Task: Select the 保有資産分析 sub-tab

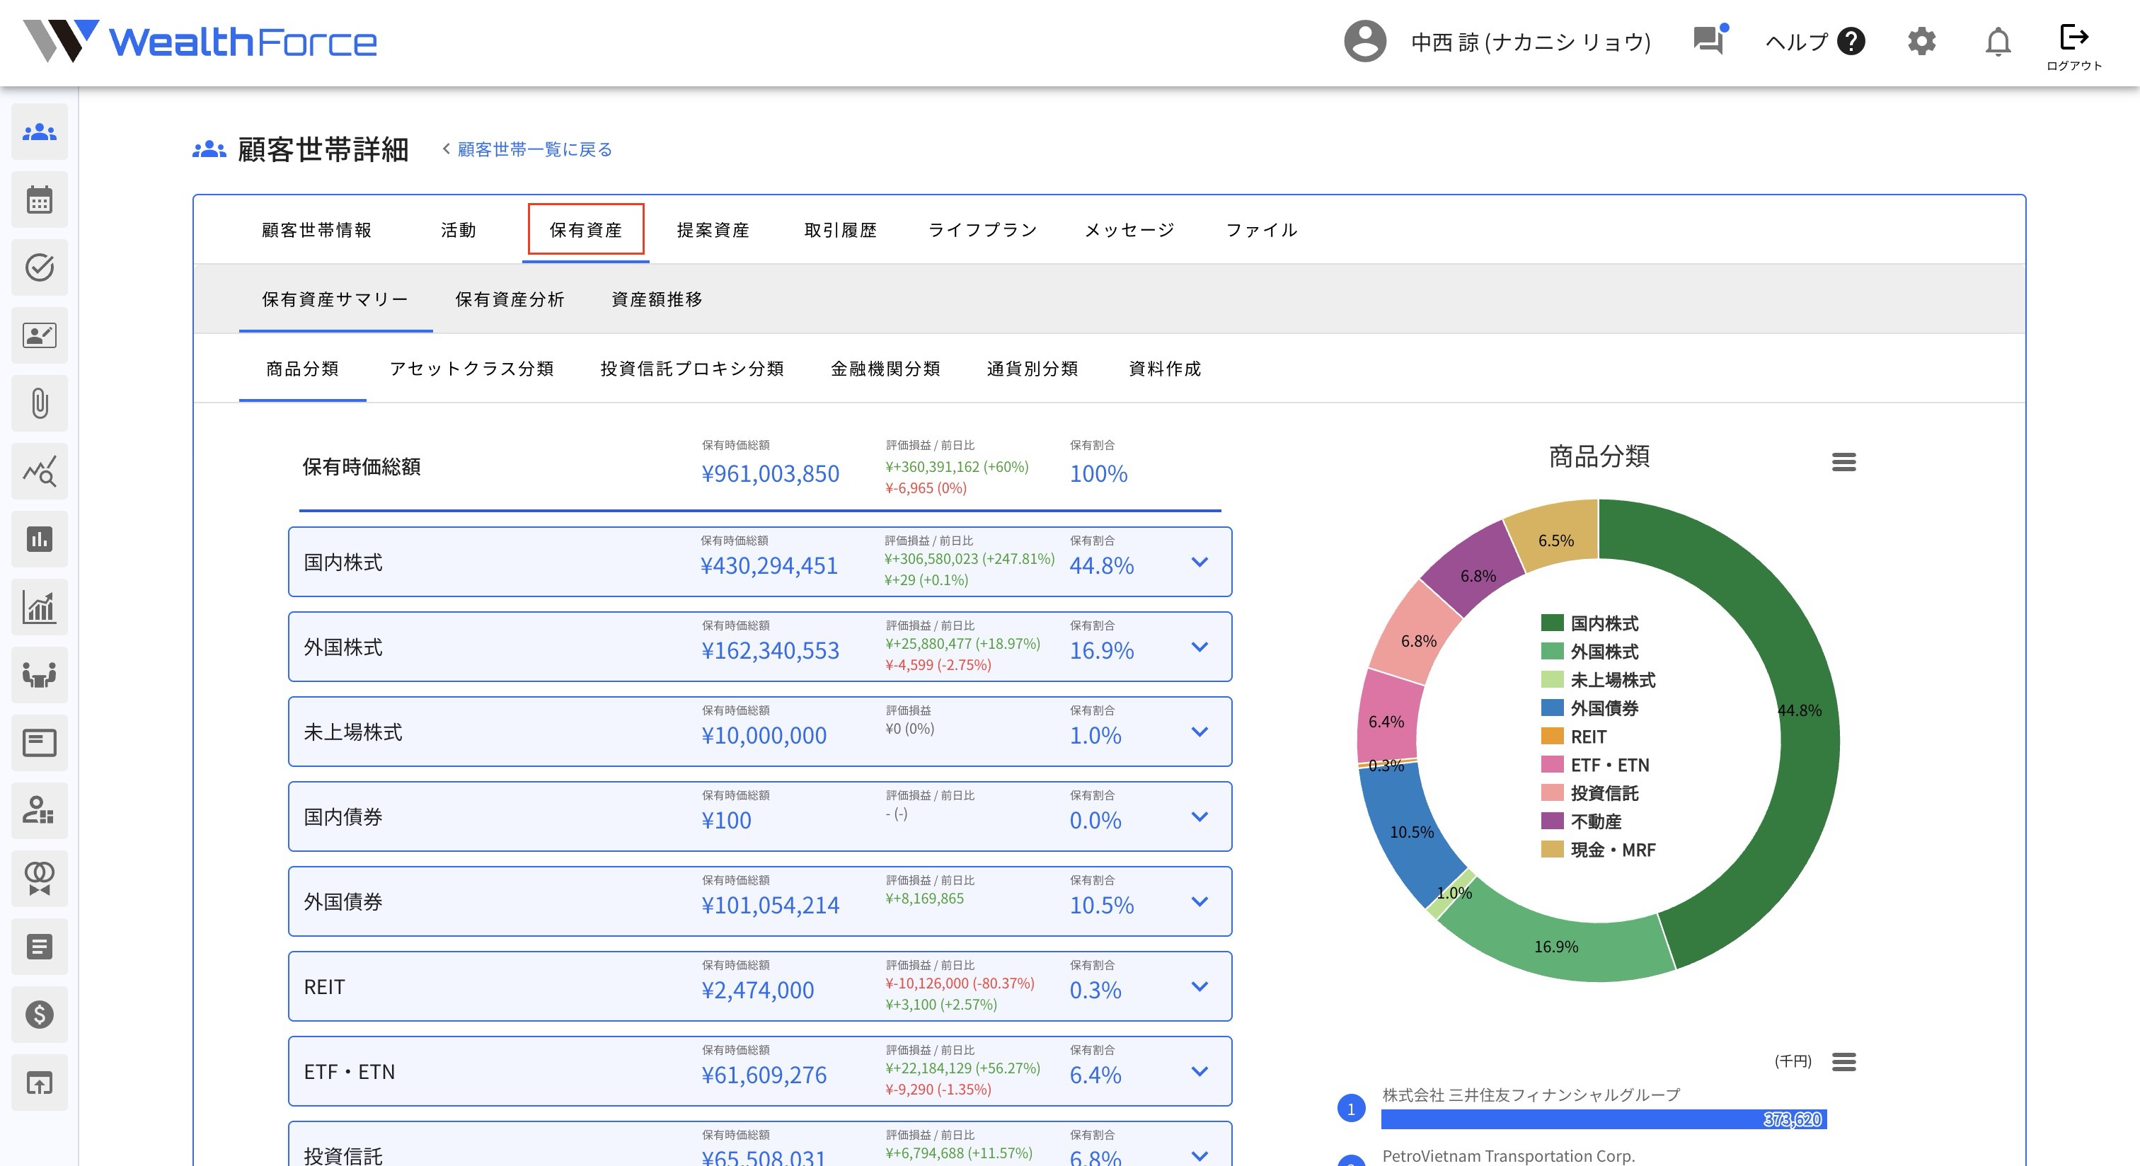Action: click(510, 300)
